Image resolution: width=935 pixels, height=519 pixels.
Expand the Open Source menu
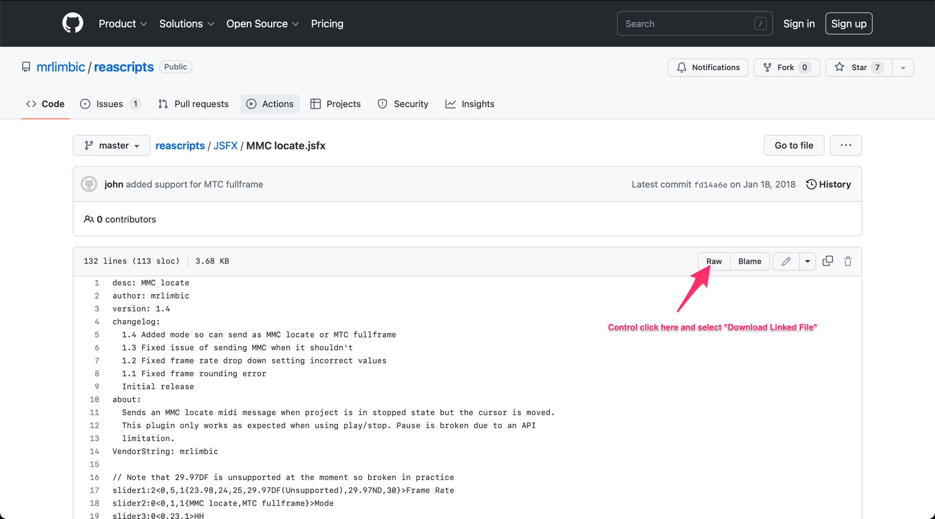point(263,23)
